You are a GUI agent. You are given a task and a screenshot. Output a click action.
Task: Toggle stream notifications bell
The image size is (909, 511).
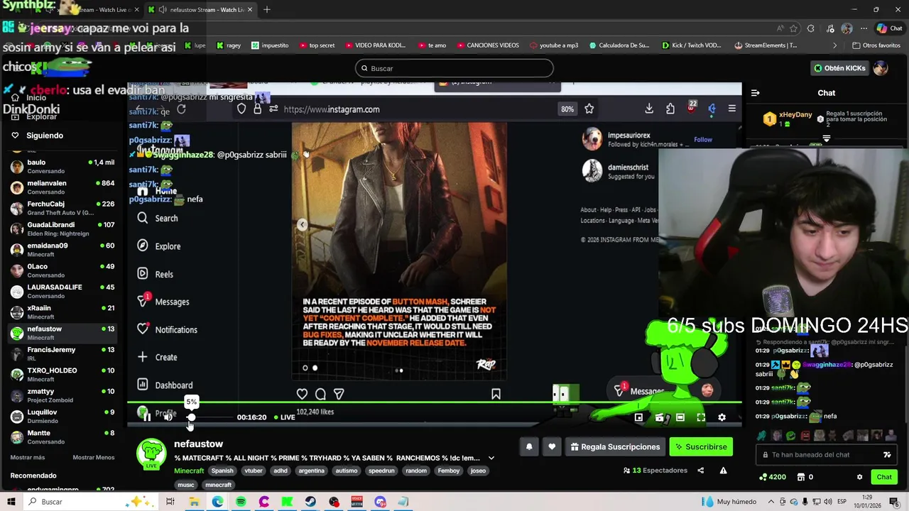coord(529,446)
